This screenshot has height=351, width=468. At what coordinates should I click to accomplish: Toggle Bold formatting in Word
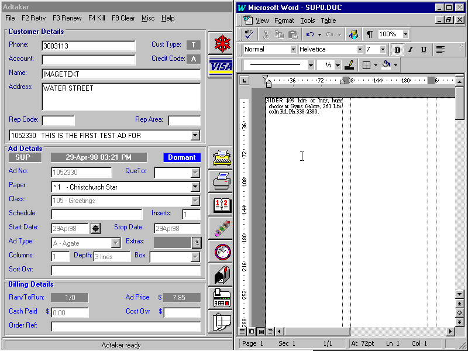point(397,50)
